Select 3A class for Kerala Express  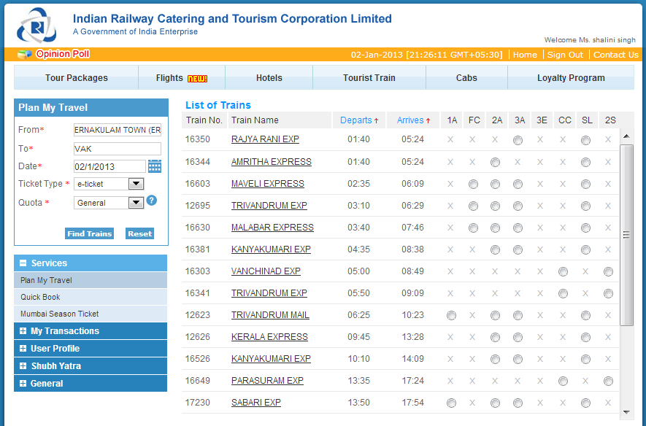click(x=518, y=338)
